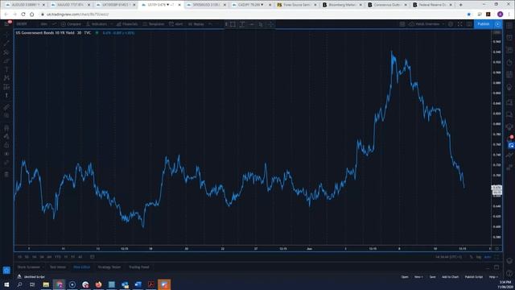Toggle log scale on price axis
The width and height of the screenshot is (515, 290).
tap(479, 257)
